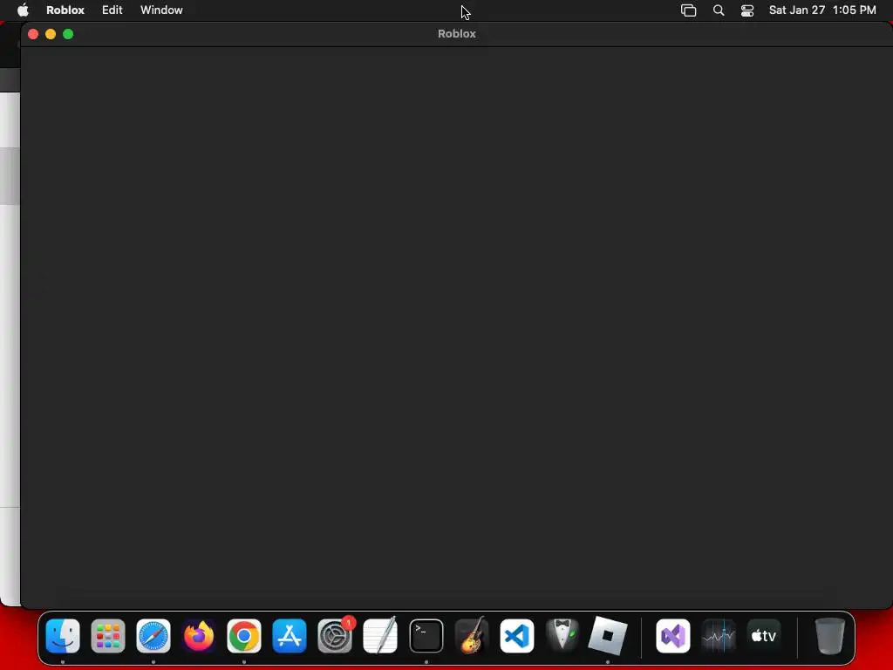893x670 pixels.
Task: Open Bartender tuxedo app from the Dock
Action: click(562, 636)
